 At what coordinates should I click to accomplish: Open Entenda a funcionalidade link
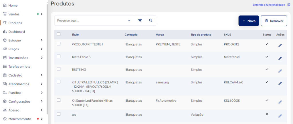tap(269, 5)
